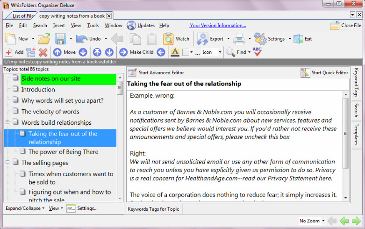Paste using the clipboard icon

tap(152, 39)
